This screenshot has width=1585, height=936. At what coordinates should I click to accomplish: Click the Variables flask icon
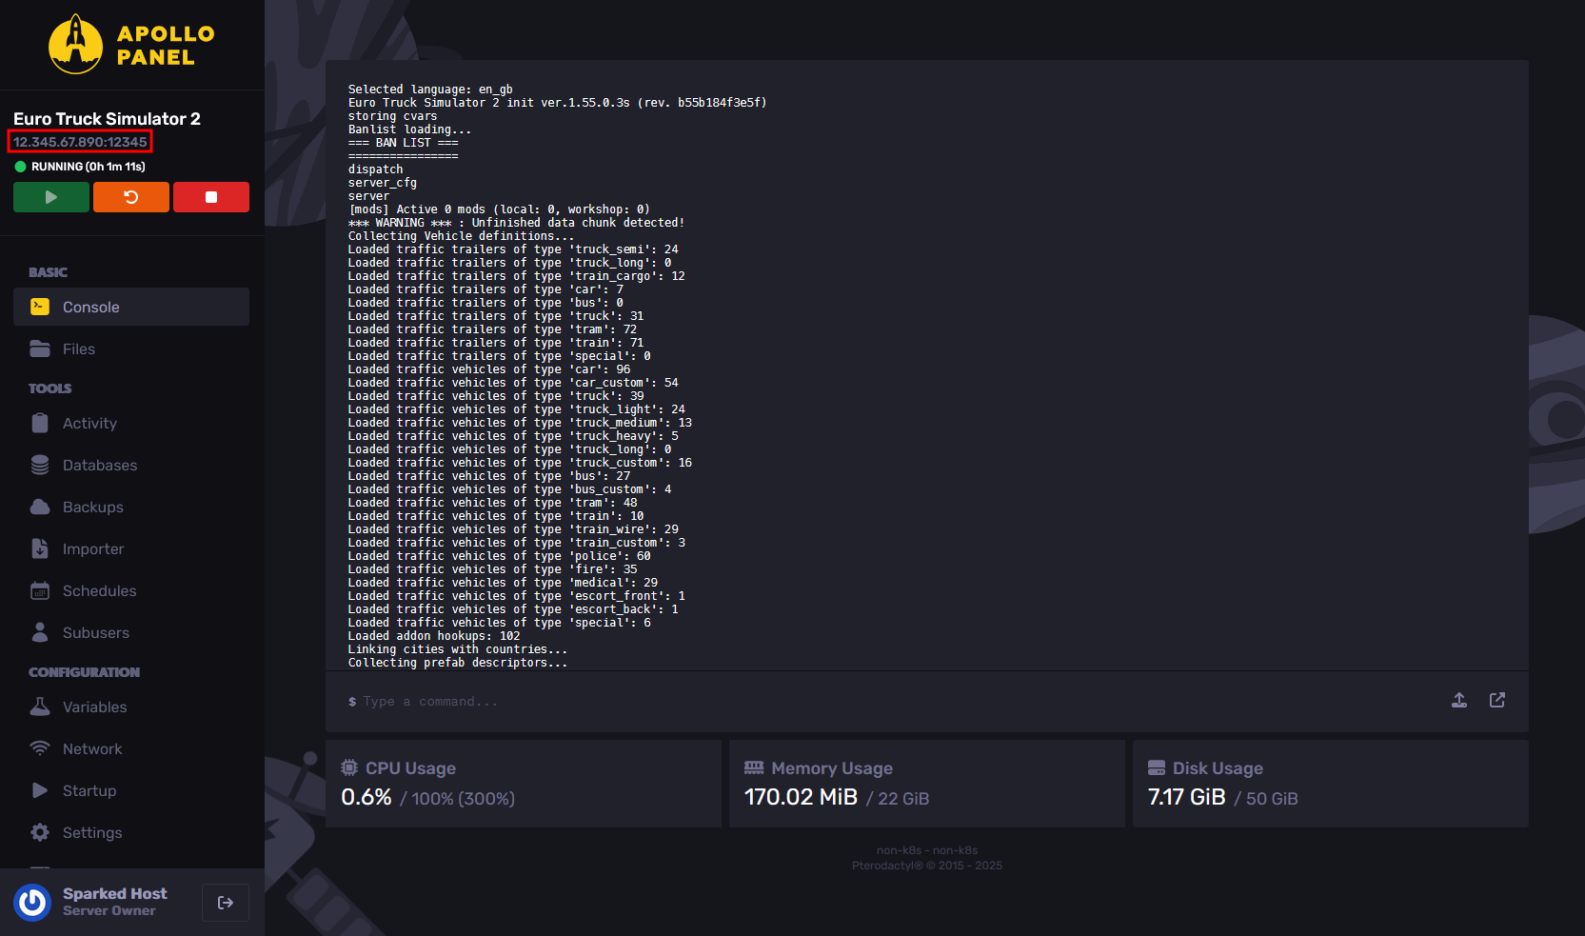(x=40, y=707)
